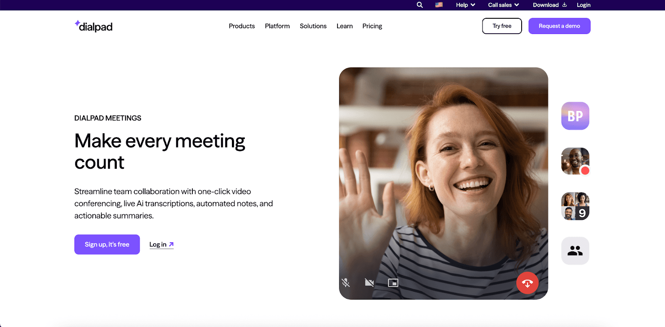Select the BP avatar tile
The image size is (665, 327).
point(575,116)
